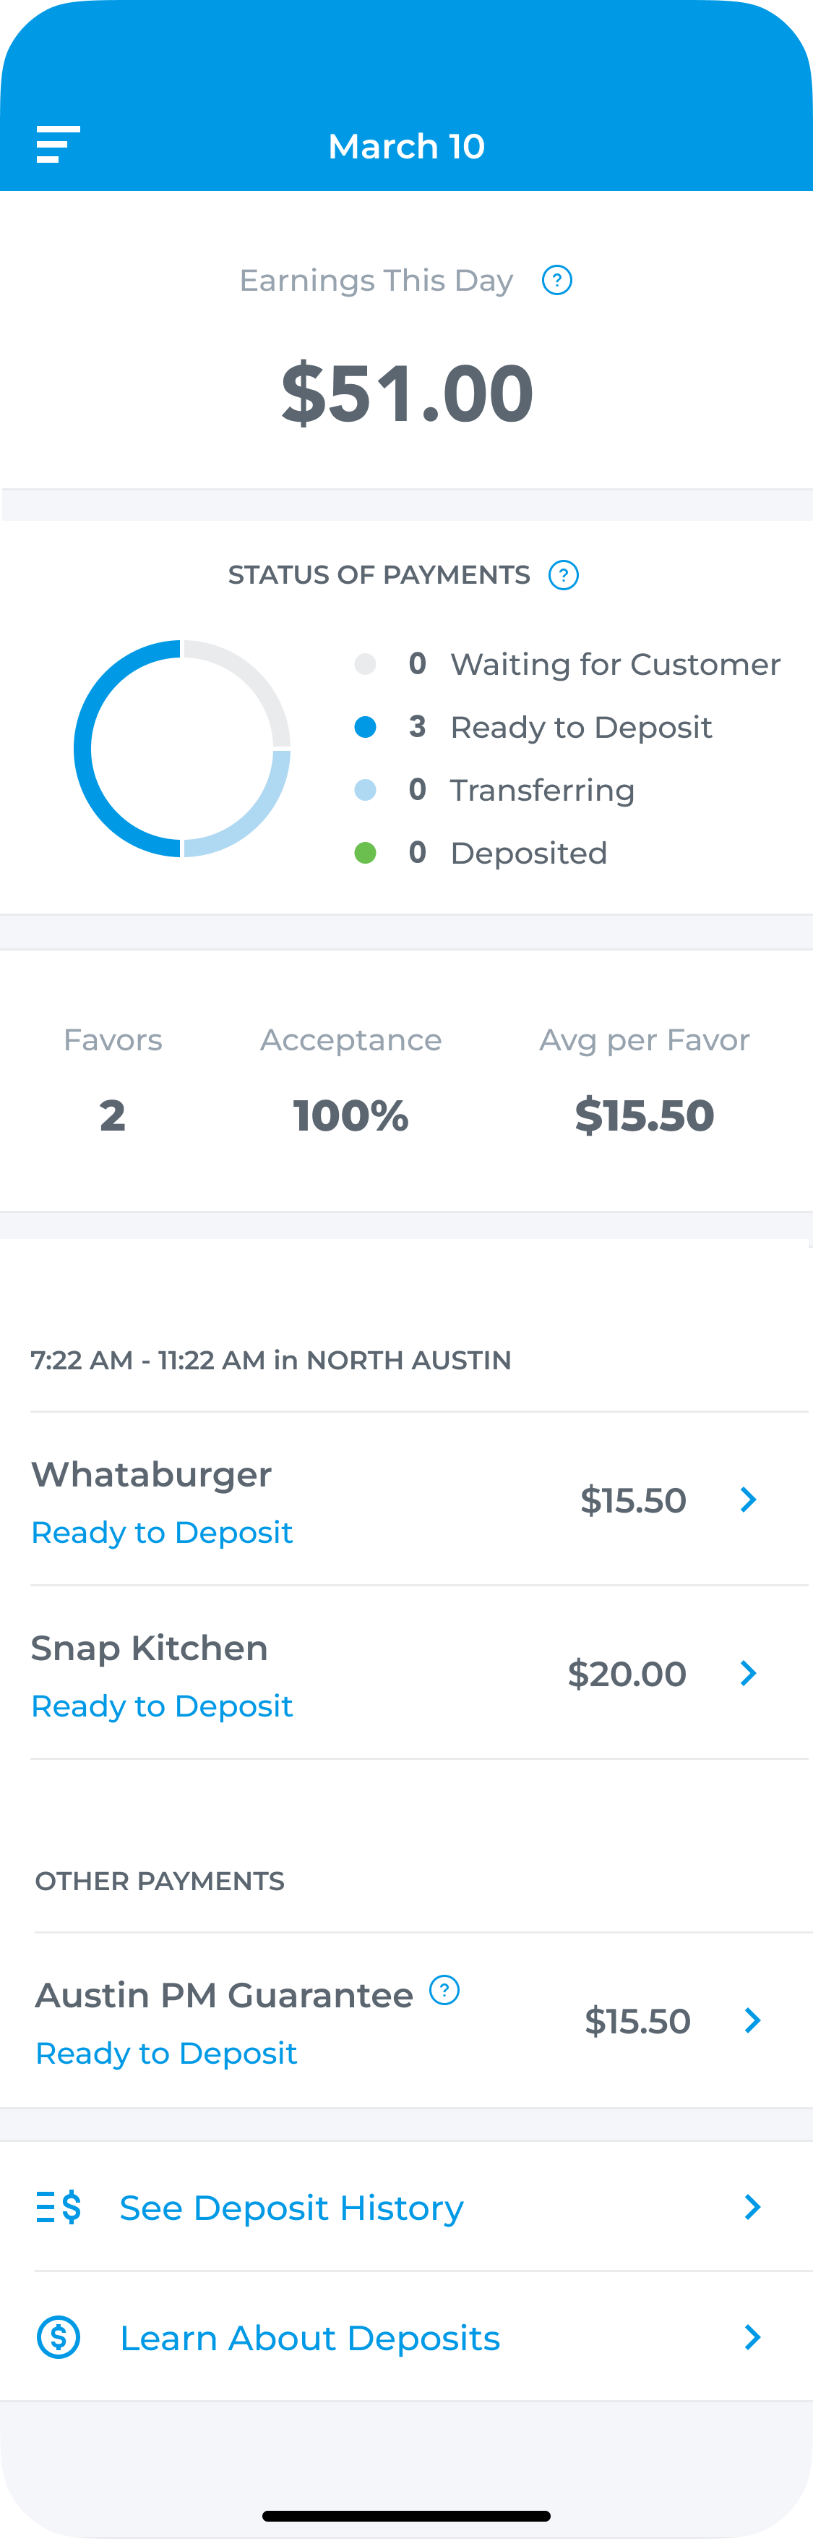Viewport: 813px width, 2539px height.
Task: Tap question mark beside Austin PM Guarantee
Action: 445,1990
